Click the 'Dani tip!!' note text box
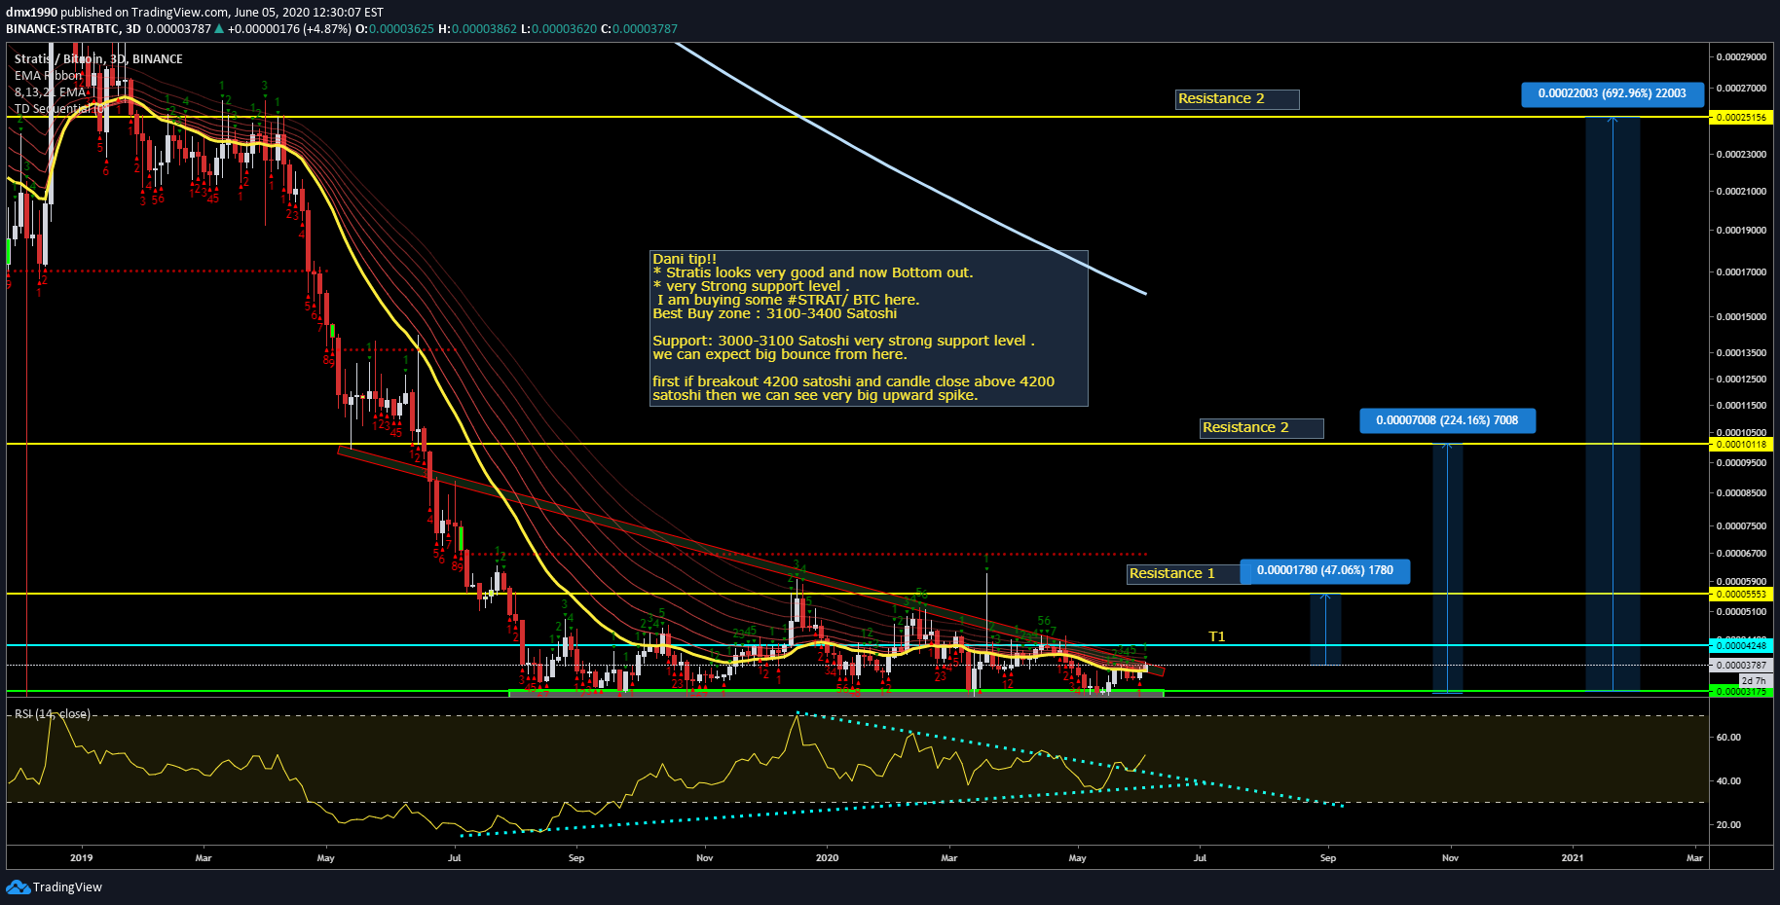 [869, 328]
